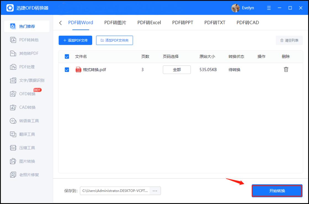
Task: Open save path browser with ... button
Action: [x=155, y=190]
